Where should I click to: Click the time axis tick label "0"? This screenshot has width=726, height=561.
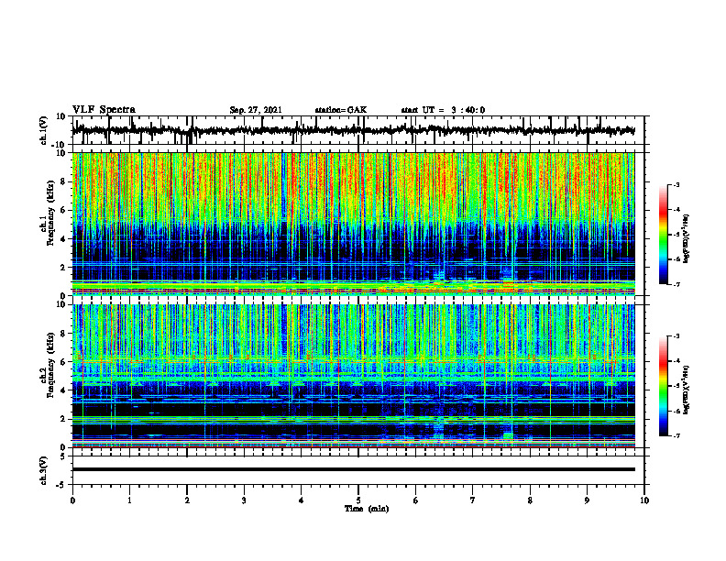(x=72, y=500)
